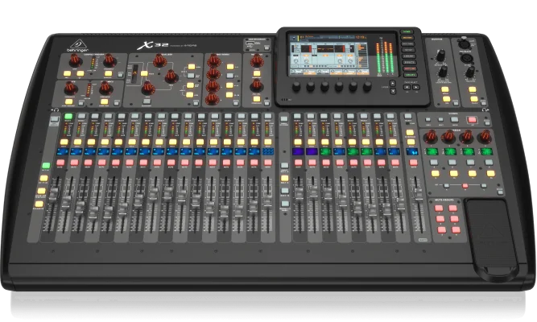Click the bottom Bus Sends knob
Image resolution: width=537 pixels, height=322 pixels.
(212, 99)
